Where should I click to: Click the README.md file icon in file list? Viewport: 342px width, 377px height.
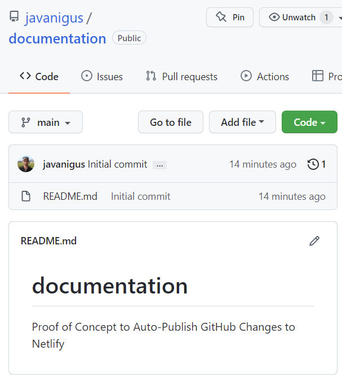pos(26,196)
